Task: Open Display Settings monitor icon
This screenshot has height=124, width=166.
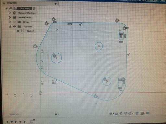Action: click(x=137, y=113)
